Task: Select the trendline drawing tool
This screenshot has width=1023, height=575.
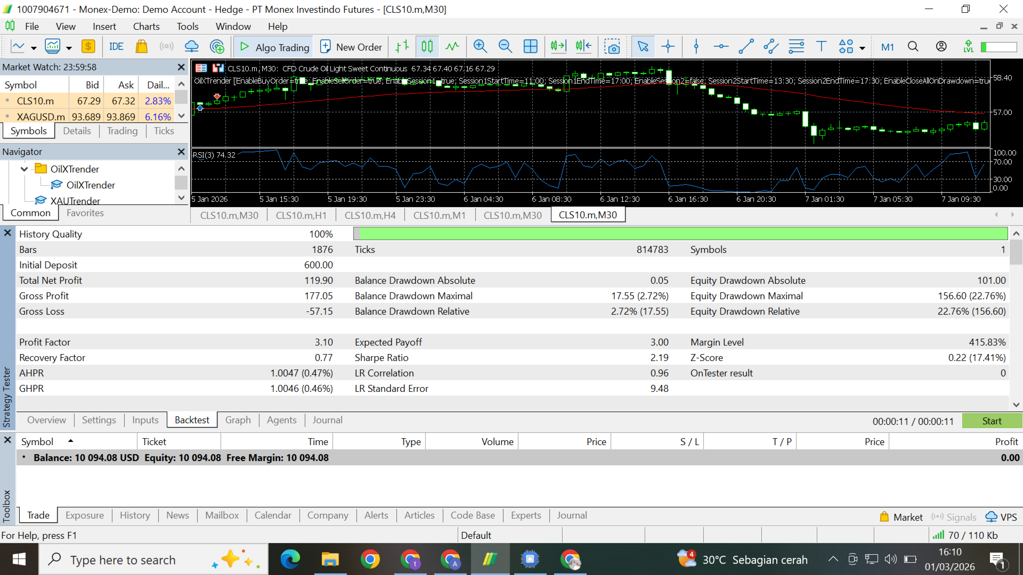Action: [x=746, y=47]
